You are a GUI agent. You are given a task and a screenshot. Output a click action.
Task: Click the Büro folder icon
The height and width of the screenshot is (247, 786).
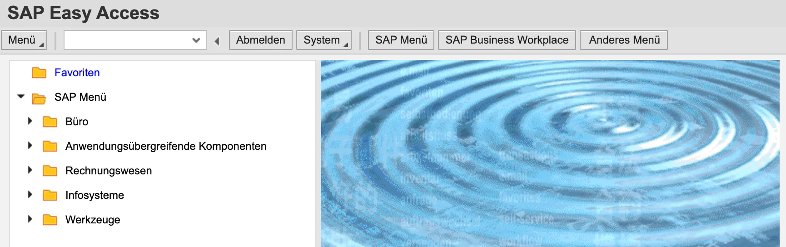coord(50,122)
